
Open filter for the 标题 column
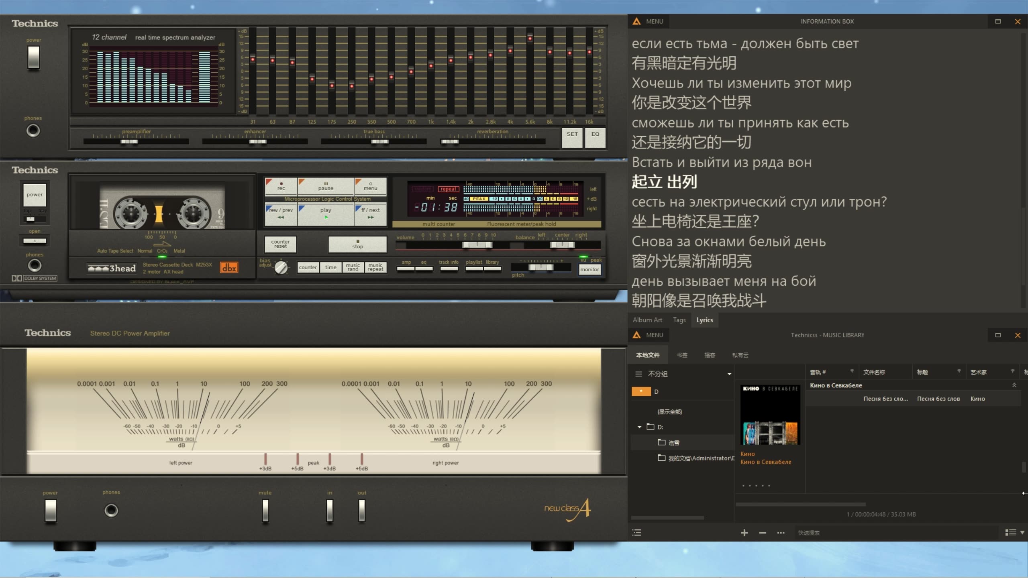click(959, 371)
